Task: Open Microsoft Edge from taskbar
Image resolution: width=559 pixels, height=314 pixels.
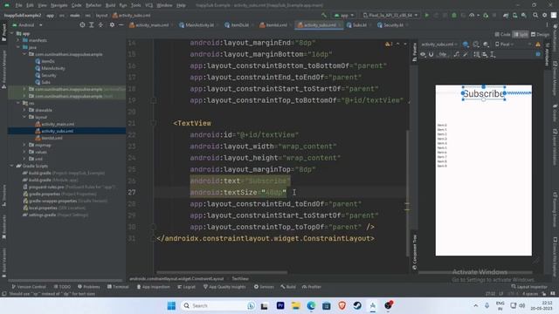Action: 311,305
